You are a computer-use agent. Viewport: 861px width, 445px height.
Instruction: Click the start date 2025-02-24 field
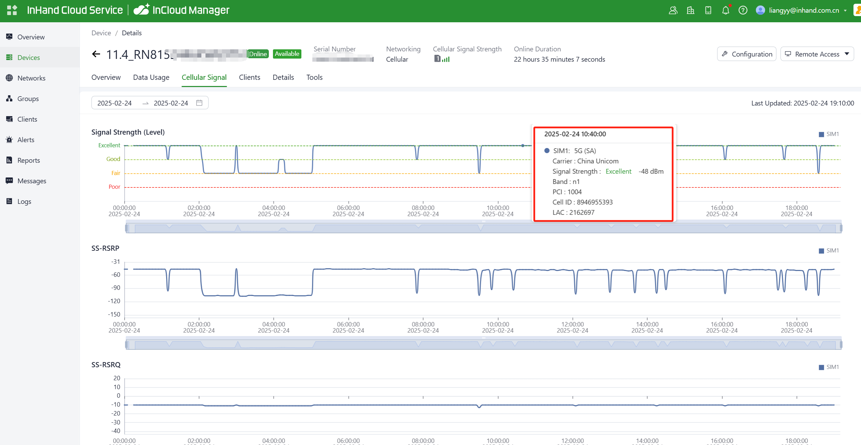(x=115, y=103)
